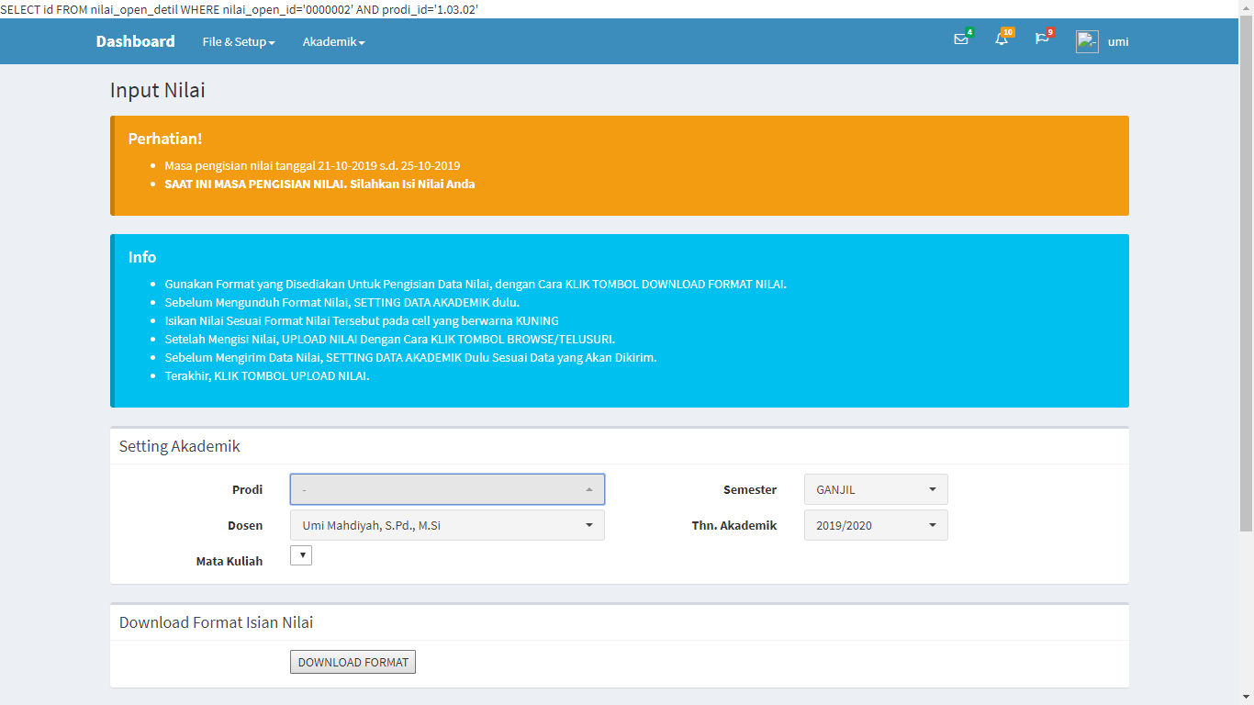This screenshot has height=705, width=1254.
Task: Click the username umi in navbar
Action: (1118, 41)
